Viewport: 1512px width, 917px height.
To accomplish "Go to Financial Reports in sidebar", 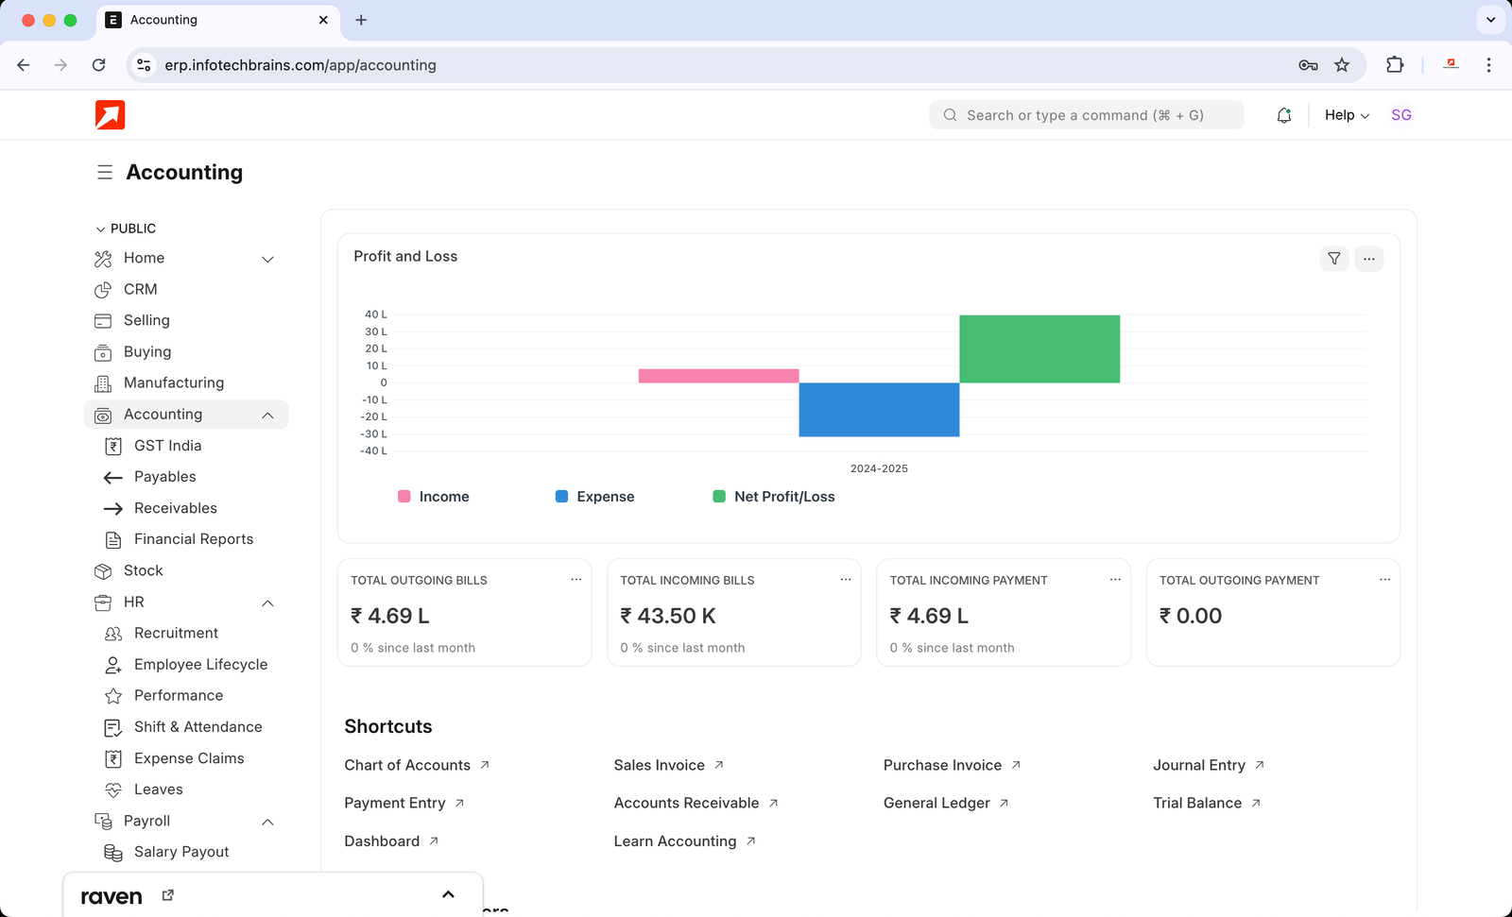I will (x=193, y=539).
